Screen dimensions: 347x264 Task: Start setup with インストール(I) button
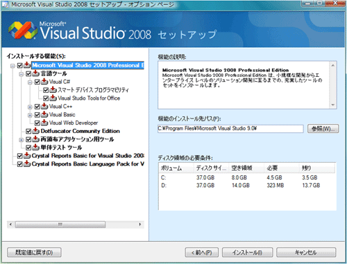(247, 252)
